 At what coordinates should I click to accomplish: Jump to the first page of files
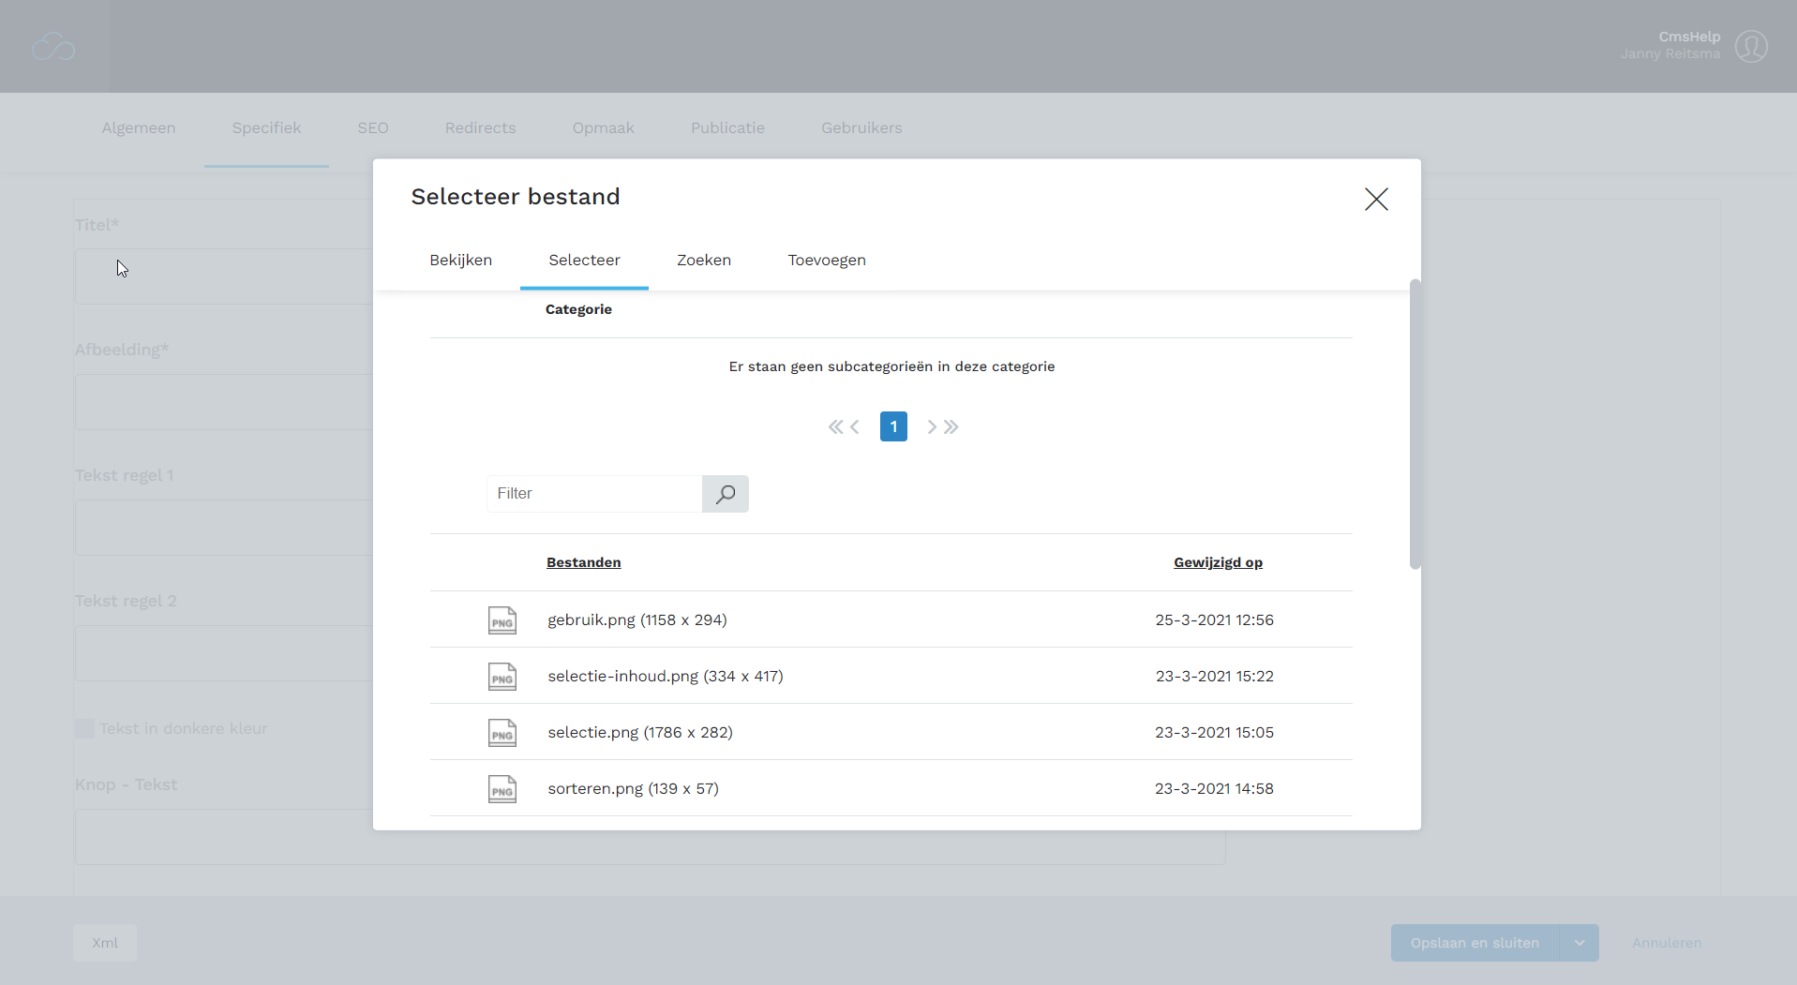[834, 427]
